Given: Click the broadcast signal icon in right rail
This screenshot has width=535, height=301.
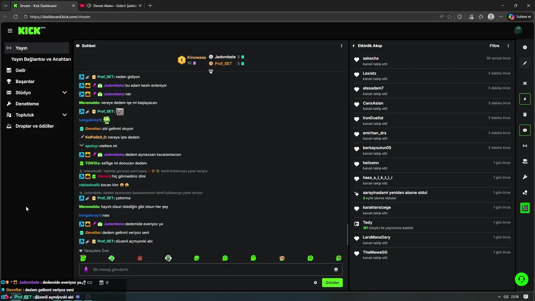Looking at the screenshot, I should pos(525,146).
